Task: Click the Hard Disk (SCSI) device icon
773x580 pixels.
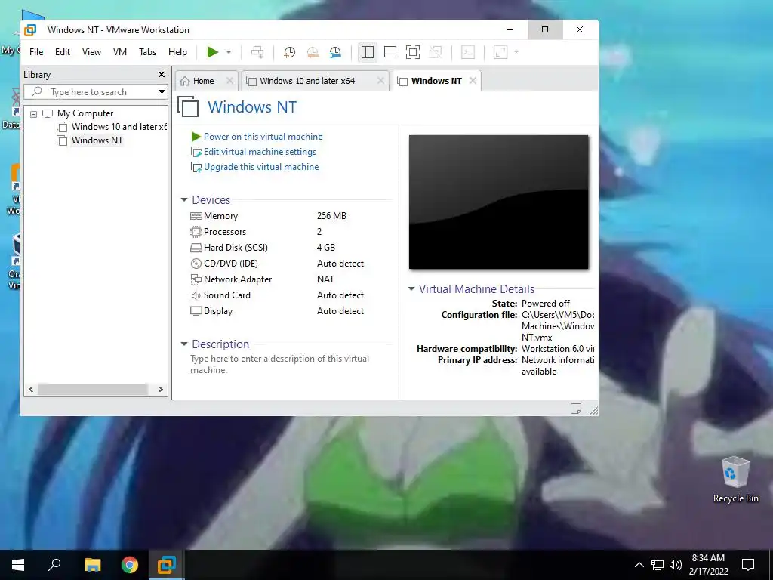Action: 196,248
